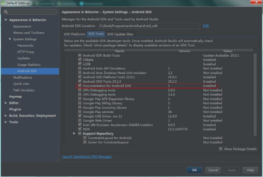This screenshot has width=263, height=177.
Task: Open Plugins settings
Action: (15, 109)
